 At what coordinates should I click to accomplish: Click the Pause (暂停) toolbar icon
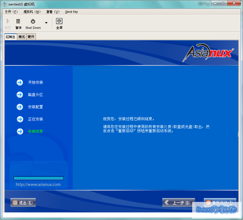click(x=18, y=21)
